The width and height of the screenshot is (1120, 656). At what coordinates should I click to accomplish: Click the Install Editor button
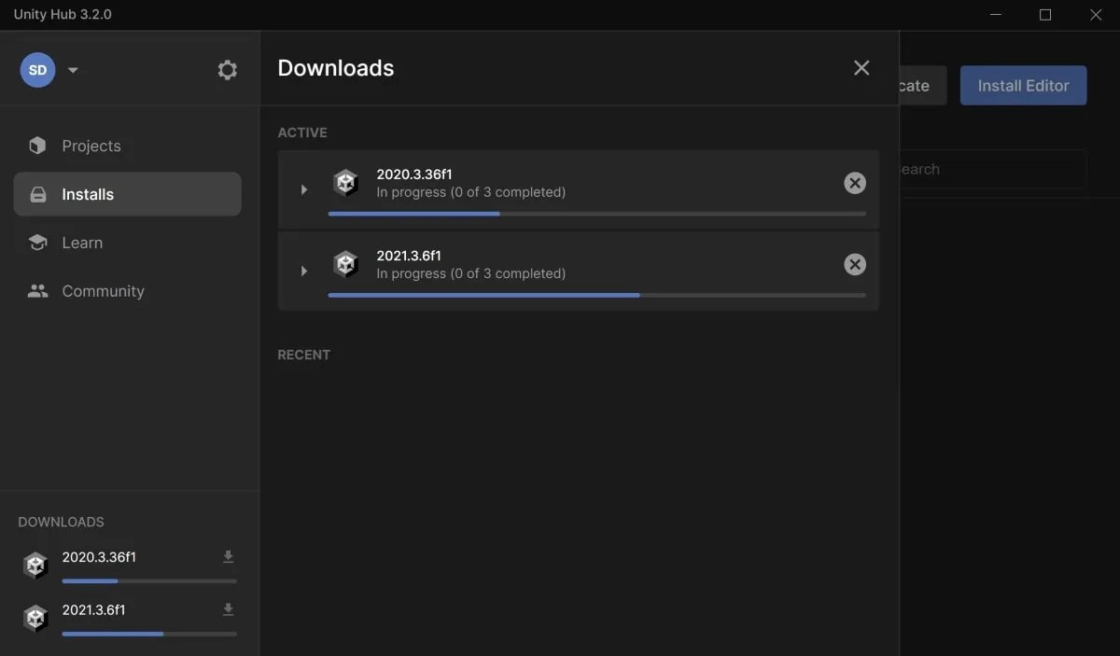[1023, 85]
